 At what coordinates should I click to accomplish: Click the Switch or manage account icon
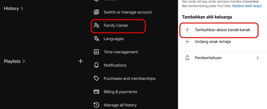[96, 12]
